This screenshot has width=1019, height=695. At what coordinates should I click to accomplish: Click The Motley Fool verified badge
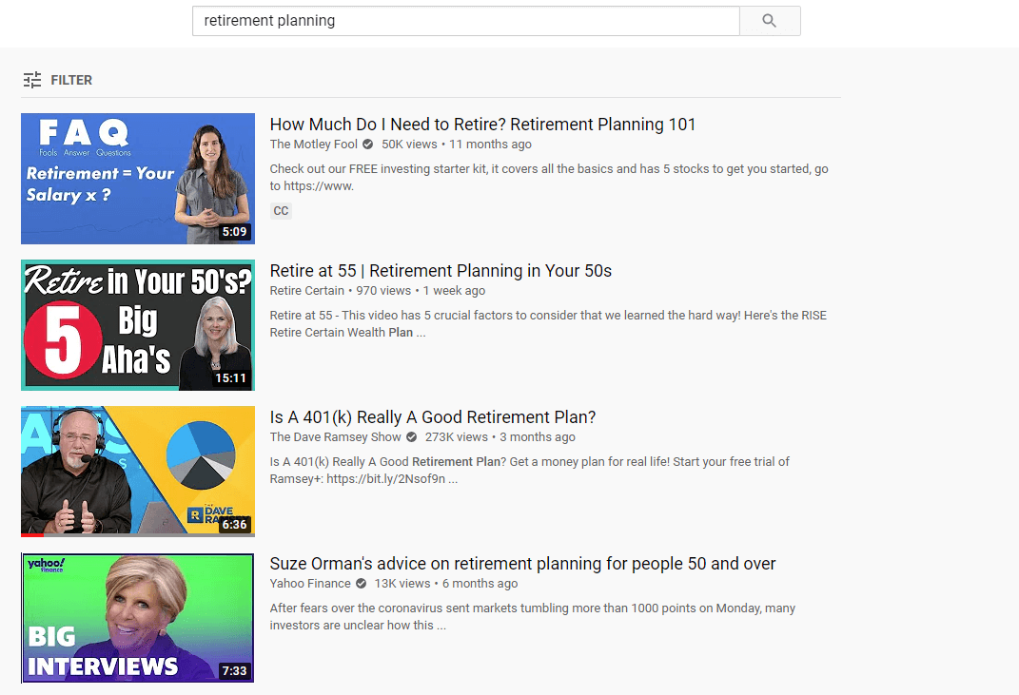point(368,145)
